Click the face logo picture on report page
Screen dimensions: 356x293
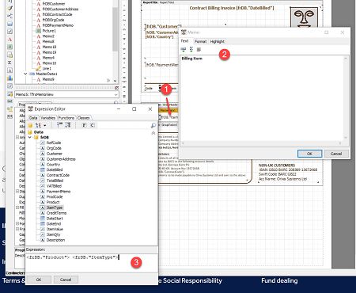304,17
